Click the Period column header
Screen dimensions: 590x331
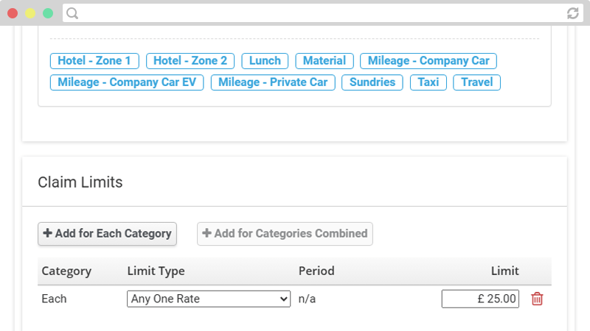(316, 271)
